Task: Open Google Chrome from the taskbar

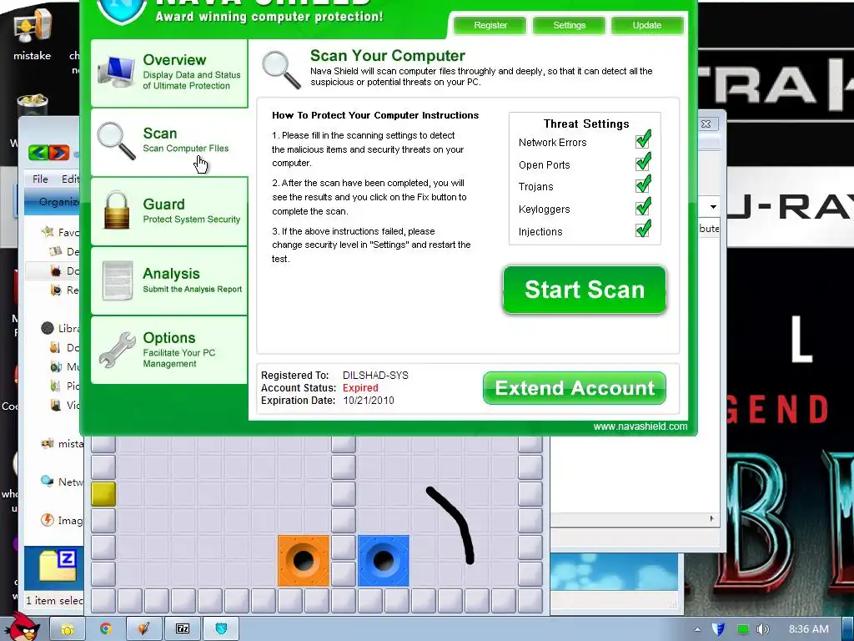Action: pyautogui.click(x=106, y=629)
